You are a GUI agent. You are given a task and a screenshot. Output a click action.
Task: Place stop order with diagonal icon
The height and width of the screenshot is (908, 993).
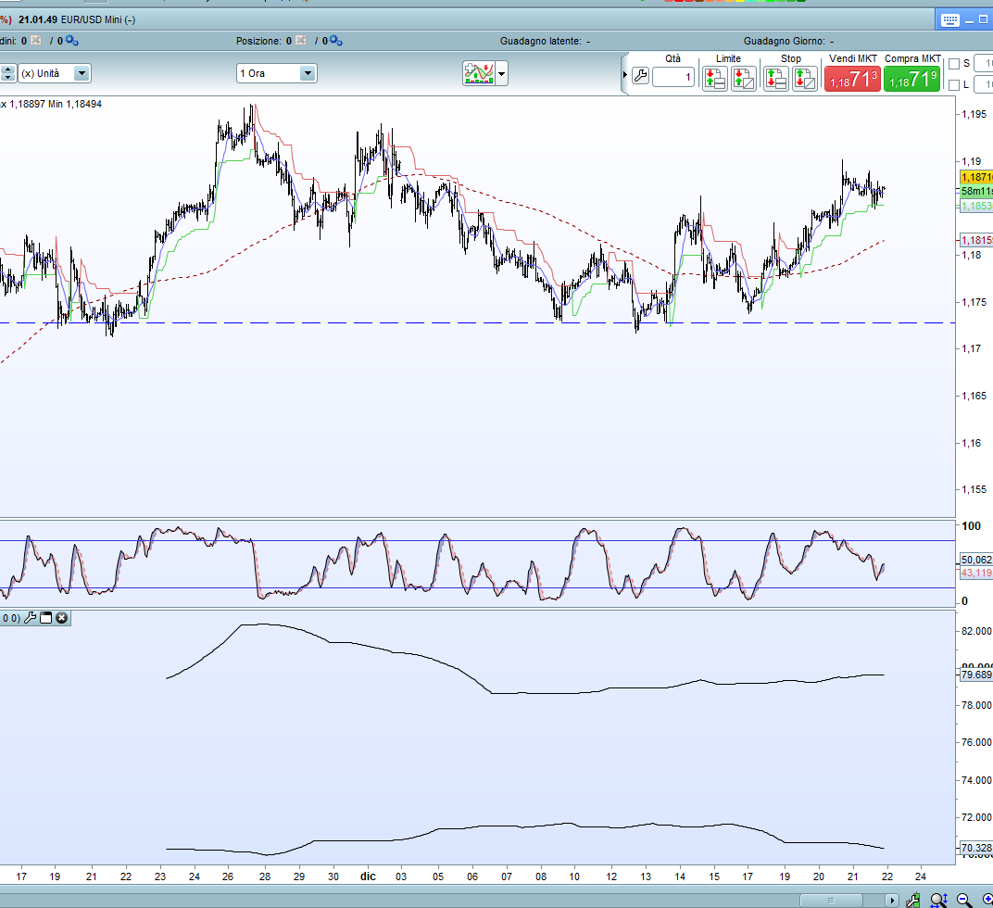click(x=804, y=79)
